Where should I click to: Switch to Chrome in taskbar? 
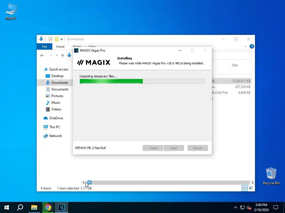click(48, 207)
